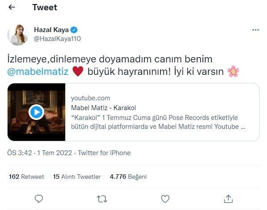Click the Twitter for iPhone source label
The width and height of the screenshot is (267, 210).
pyautogui.click(x=104, y=153)
